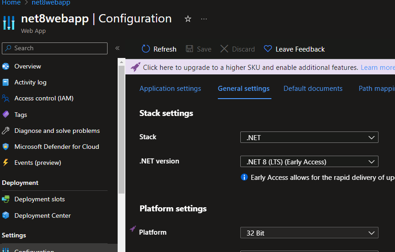
Task: Click the Leave Feedback button label
Action: coord(300,49)
